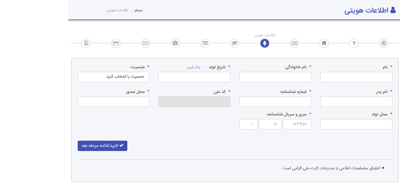Click the ID card icon on the progress stepper

[x=86, y=43]
